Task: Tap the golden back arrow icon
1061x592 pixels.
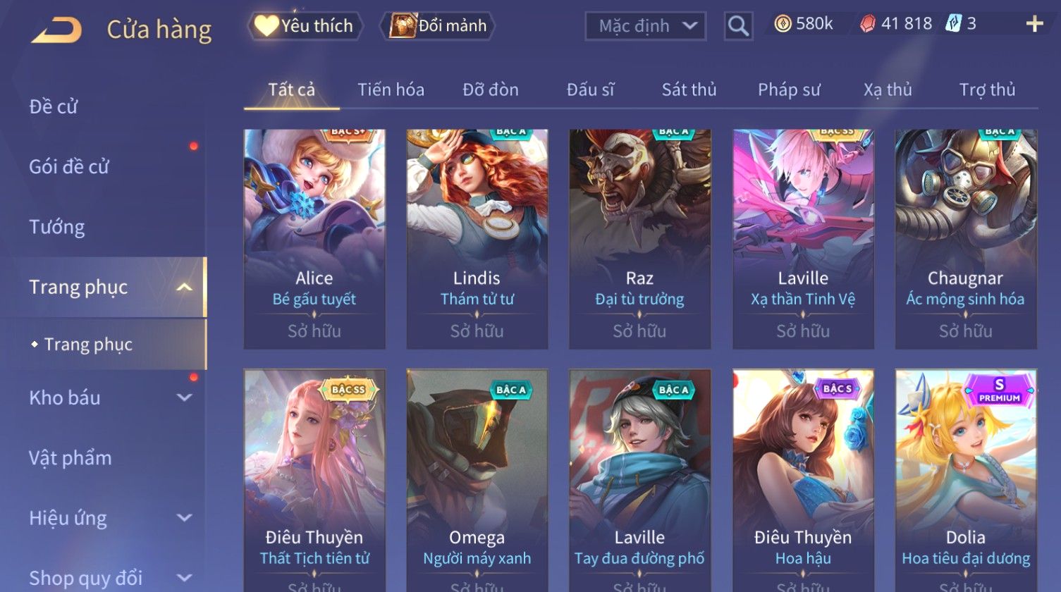Action: pos(56,30)
